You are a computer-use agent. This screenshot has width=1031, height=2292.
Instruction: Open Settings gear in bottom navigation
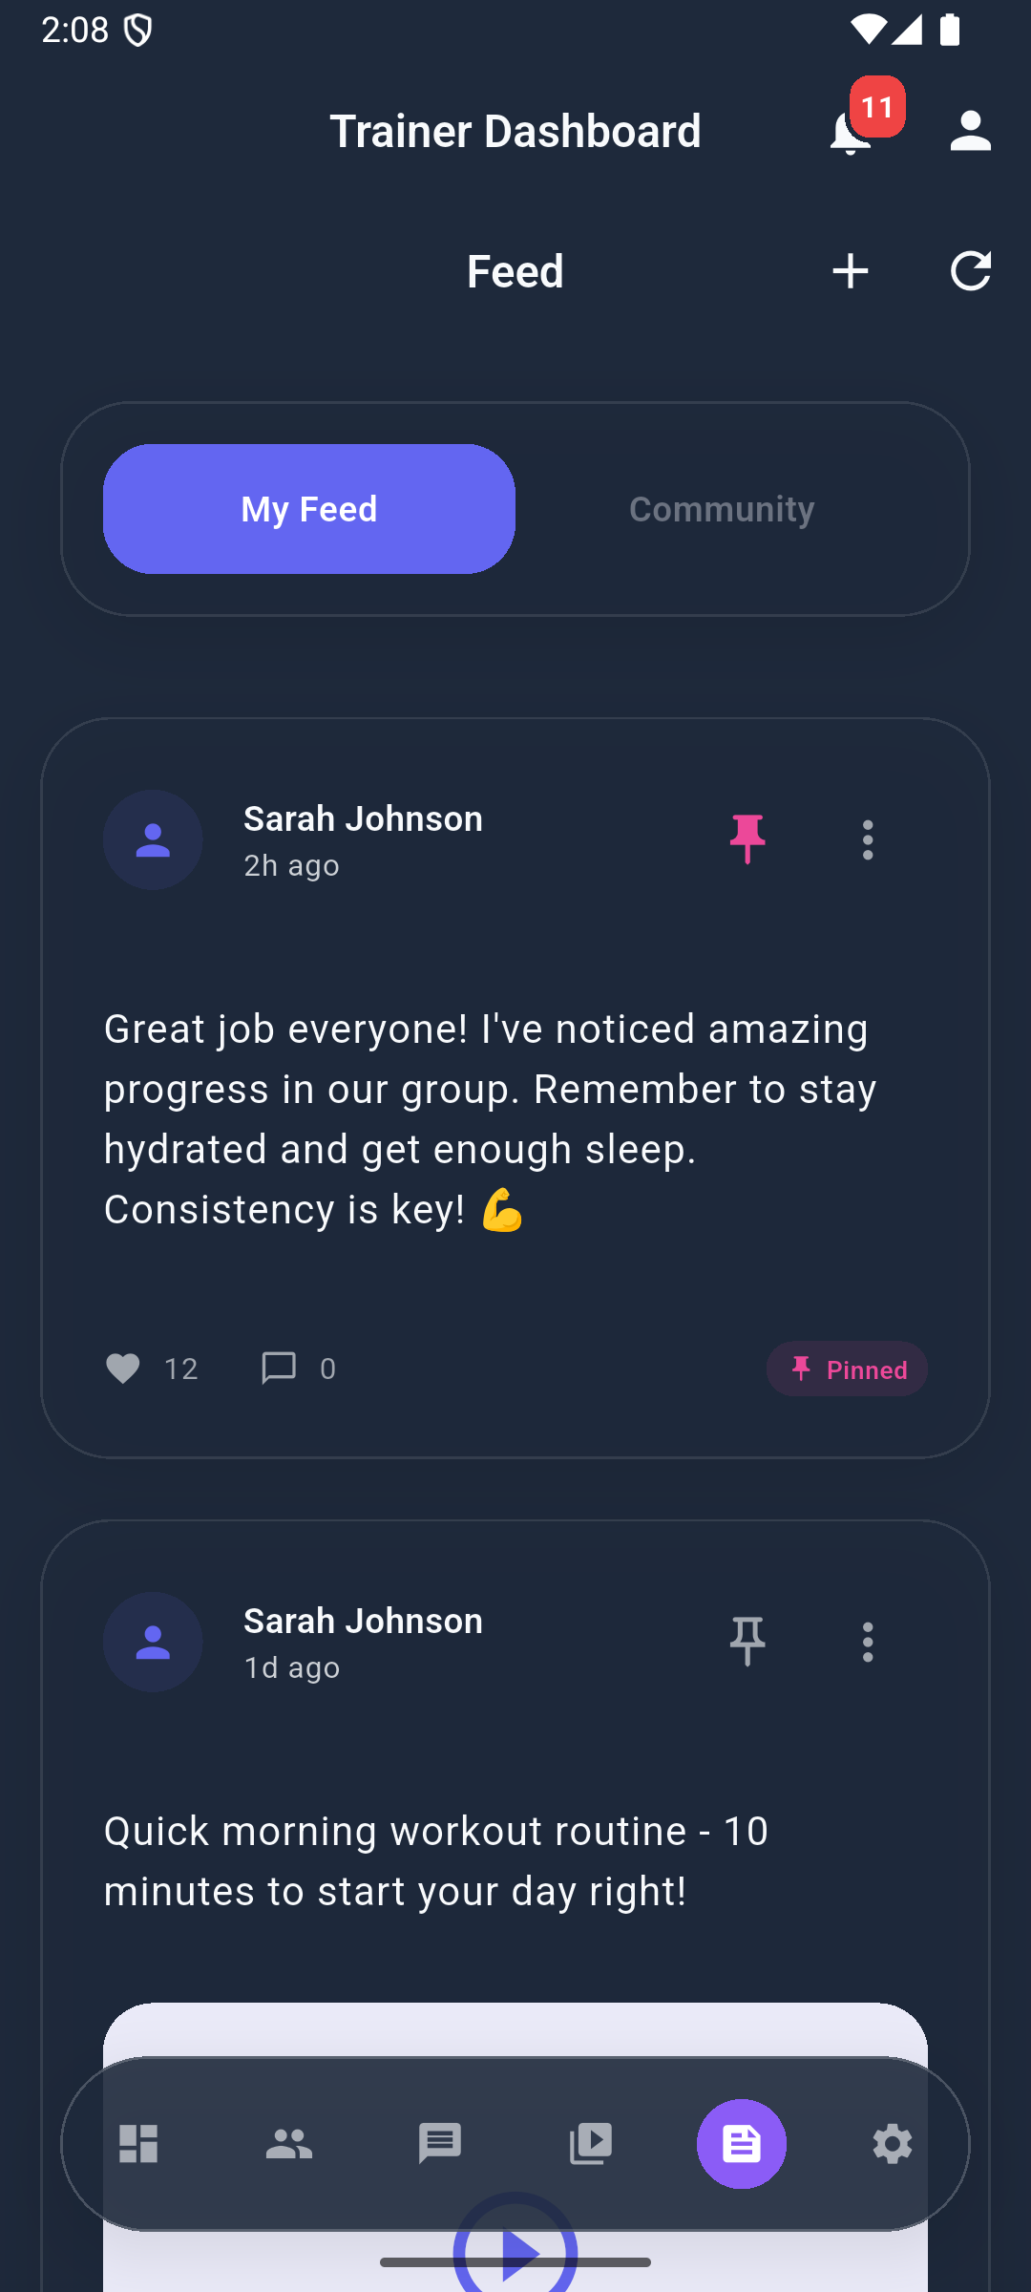pos(892,2144)
